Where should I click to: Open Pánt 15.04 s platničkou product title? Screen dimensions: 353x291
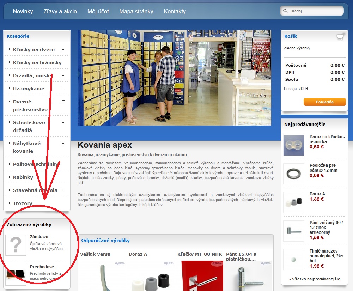(x=241, y=256)
